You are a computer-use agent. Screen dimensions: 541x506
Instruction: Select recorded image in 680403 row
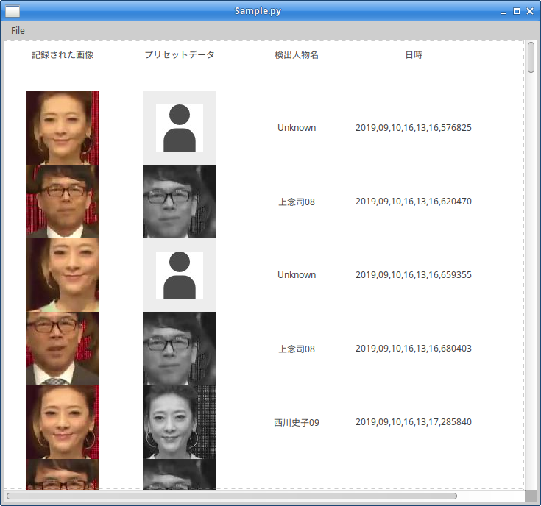[63, 349]
